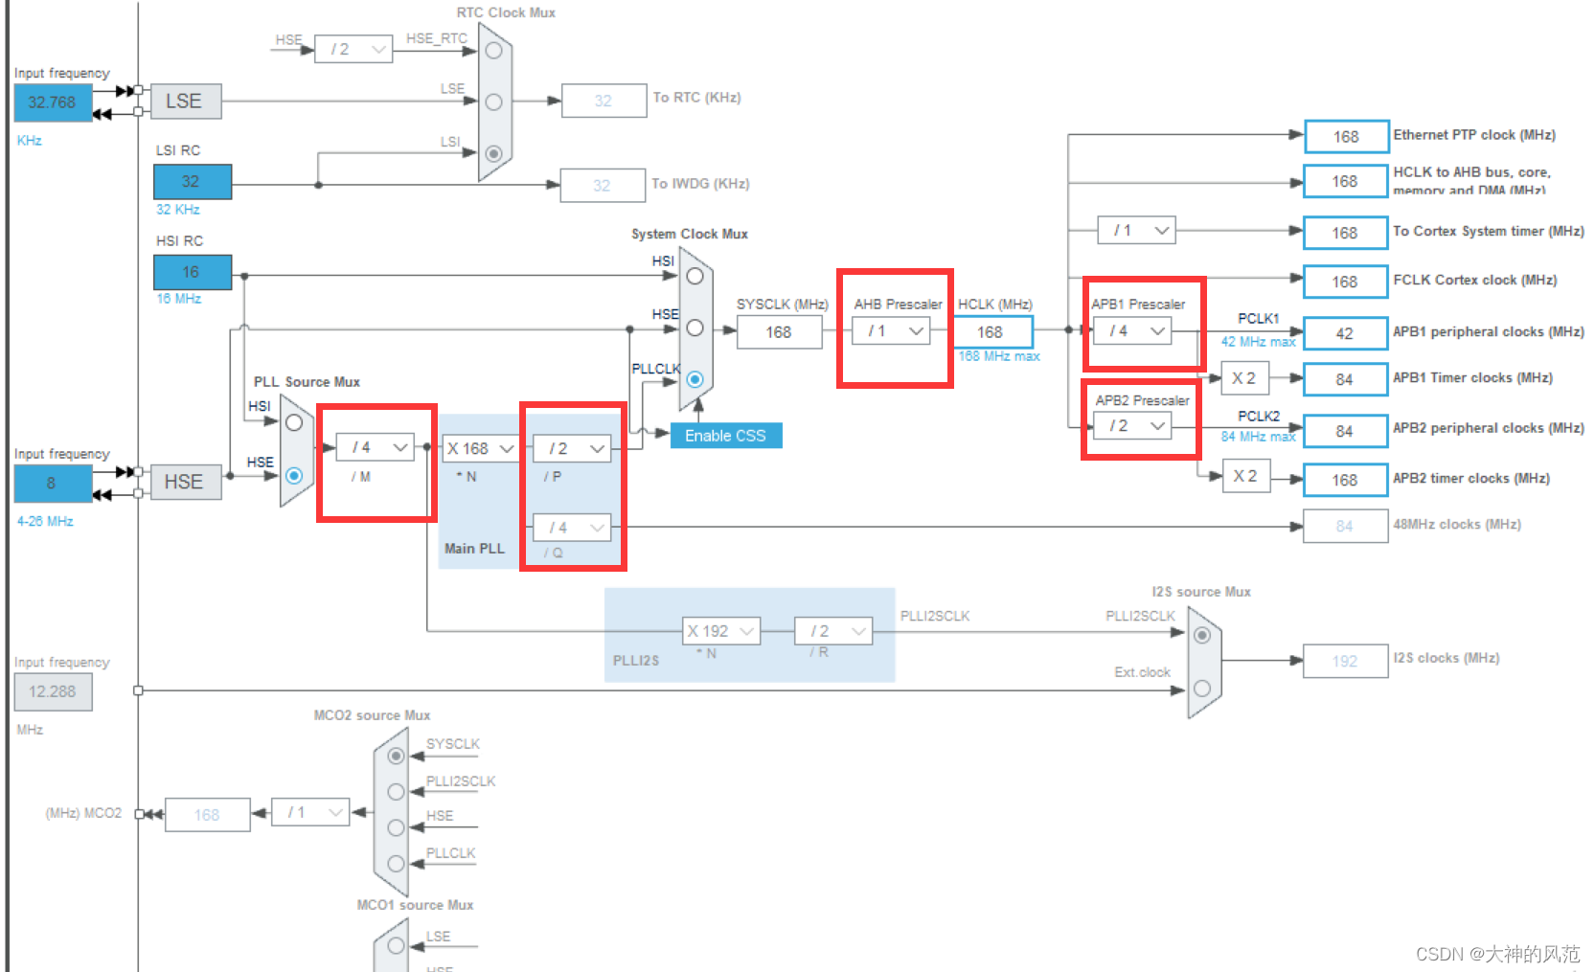Click the 12.288 MHz input frequency field
This screenshot has height=972, width=1595.
click(53, 691)
